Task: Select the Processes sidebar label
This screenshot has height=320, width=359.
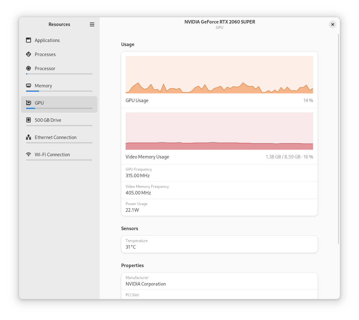Action: [x=45, y=54]
